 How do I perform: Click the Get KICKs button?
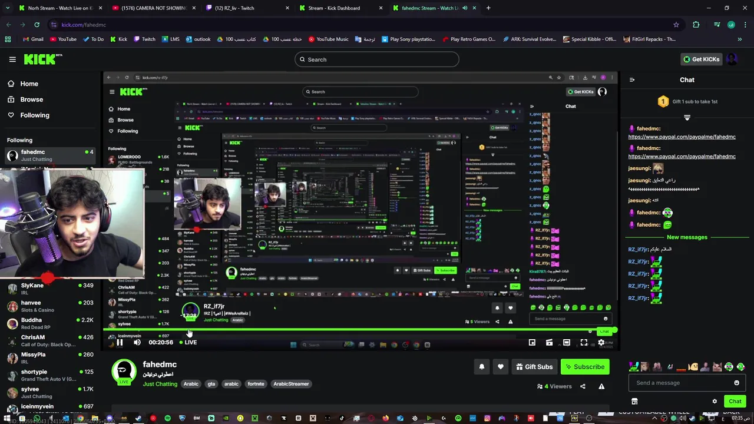(700, 59)
